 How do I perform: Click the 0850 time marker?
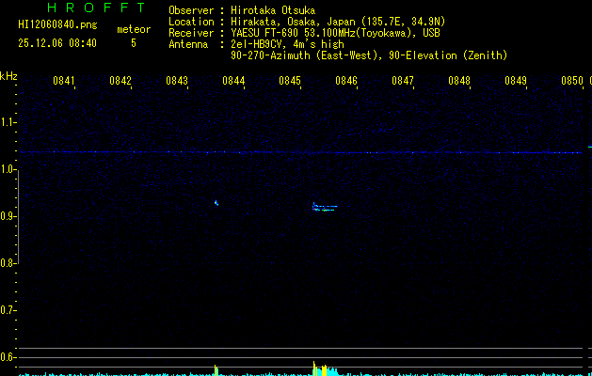[572, 82]
